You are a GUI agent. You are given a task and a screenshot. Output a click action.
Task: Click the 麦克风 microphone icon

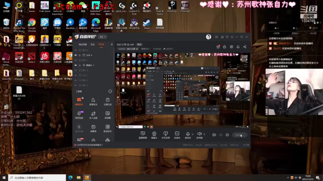point(188,134)
